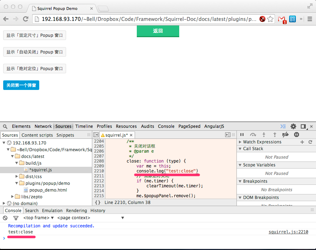
Task: Pretty print the source with braces icon
Action: coord(98,203)
